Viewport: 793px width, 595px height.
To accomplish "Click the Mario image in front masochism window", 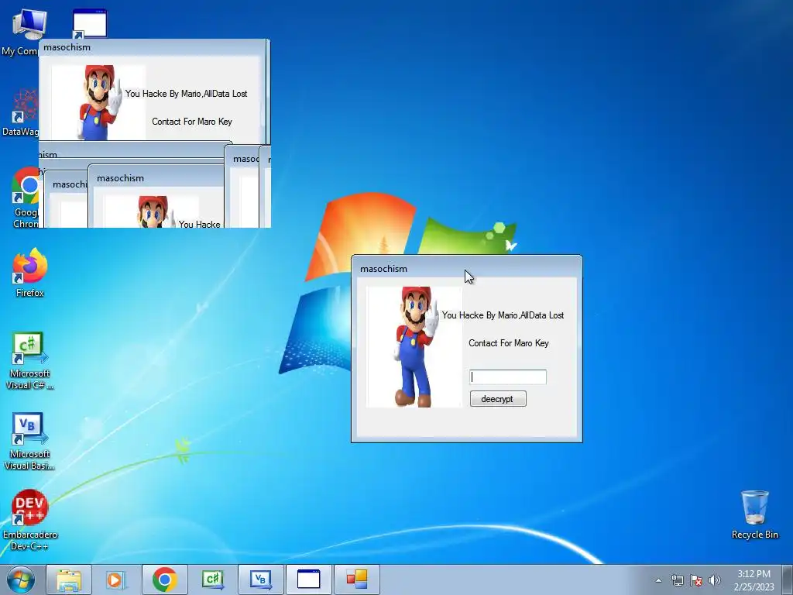I will (414, 346).
